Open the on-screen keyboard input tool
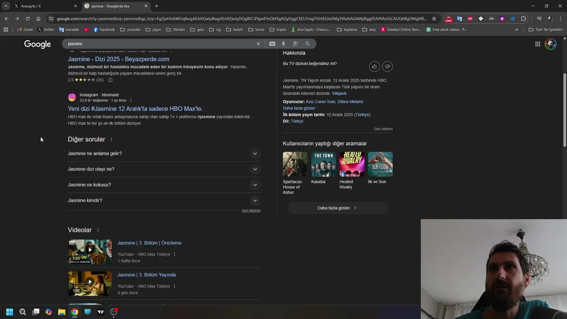The width and height of the screenshot is (567, 319). (272, 44)
